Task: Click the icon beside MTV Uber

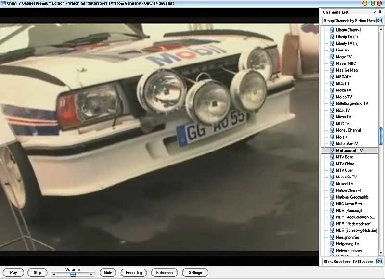Action: 332,170
